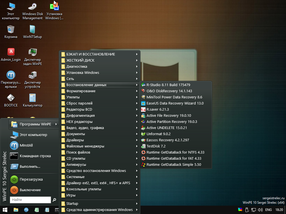286x214 pixels.
Task: Expand the Утилиты submenu
Action: [100, 97]
